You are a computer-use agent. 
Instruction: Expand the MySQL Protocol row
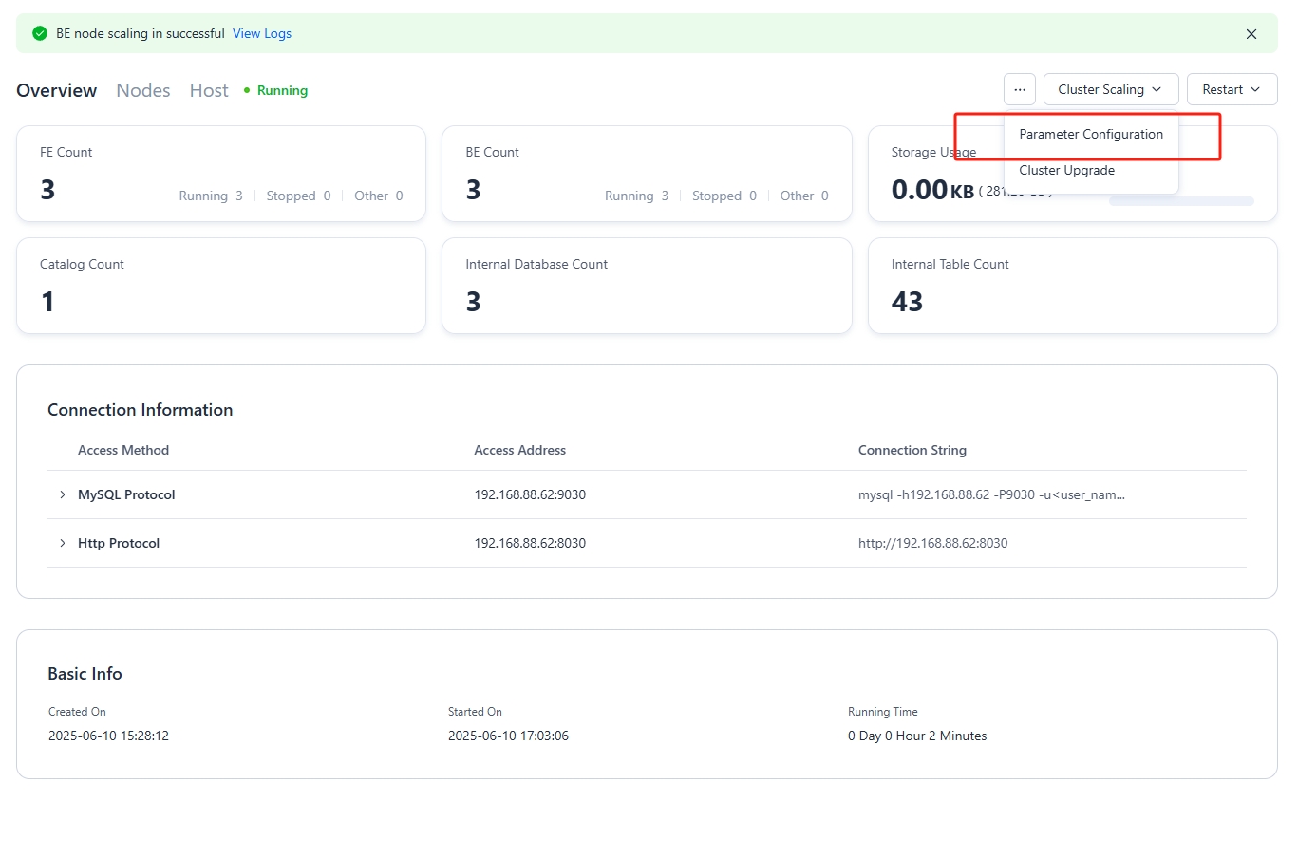pos(63,494)
